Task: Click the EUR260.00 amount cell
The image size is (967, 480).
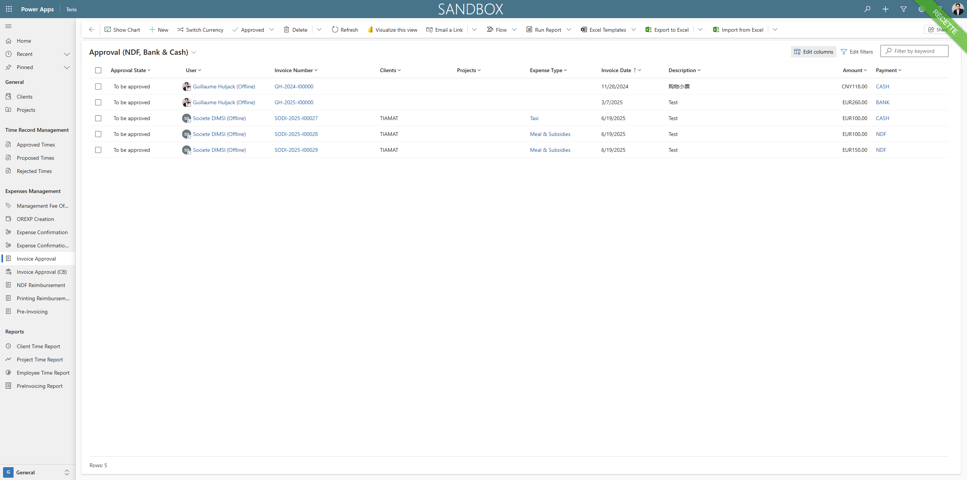Action: click(855, 102)
